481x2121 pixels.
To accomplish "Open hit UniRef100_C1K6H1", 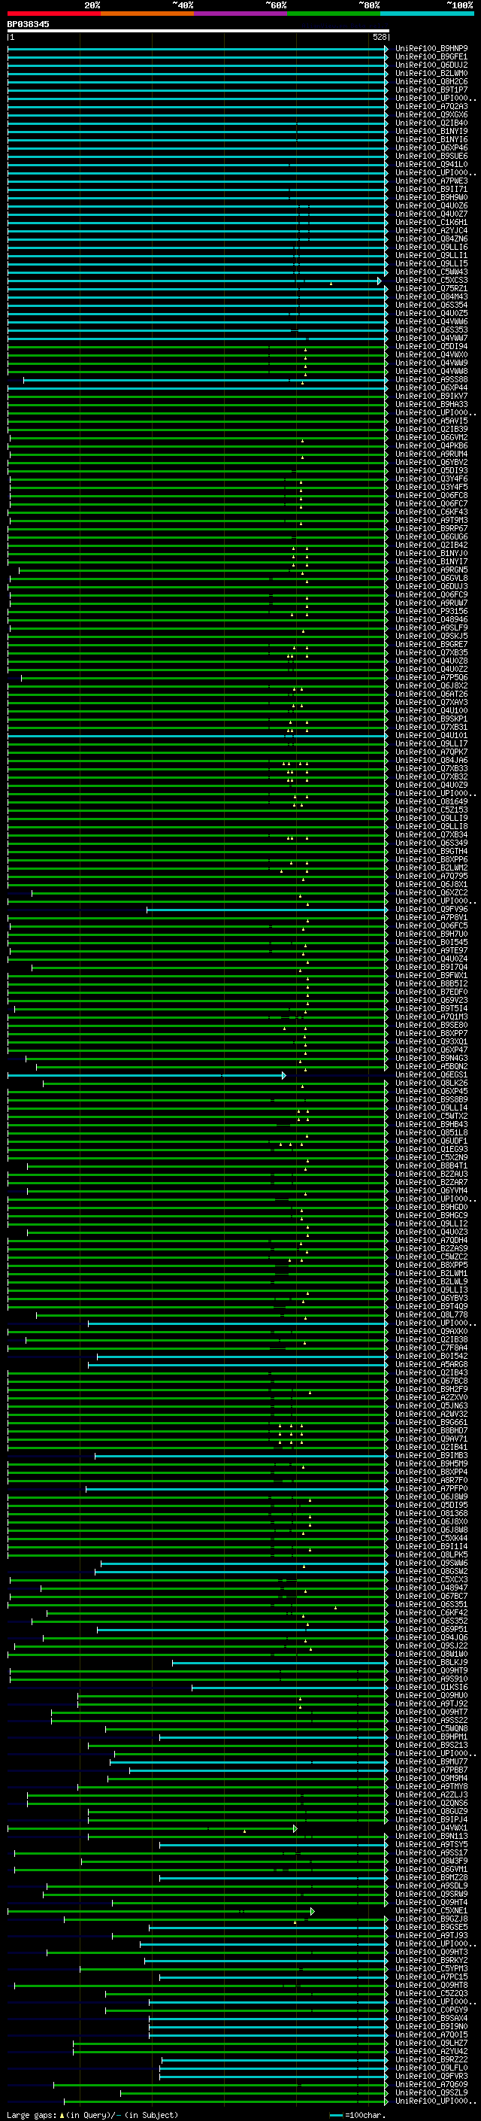I will click(x=431, y=222).
